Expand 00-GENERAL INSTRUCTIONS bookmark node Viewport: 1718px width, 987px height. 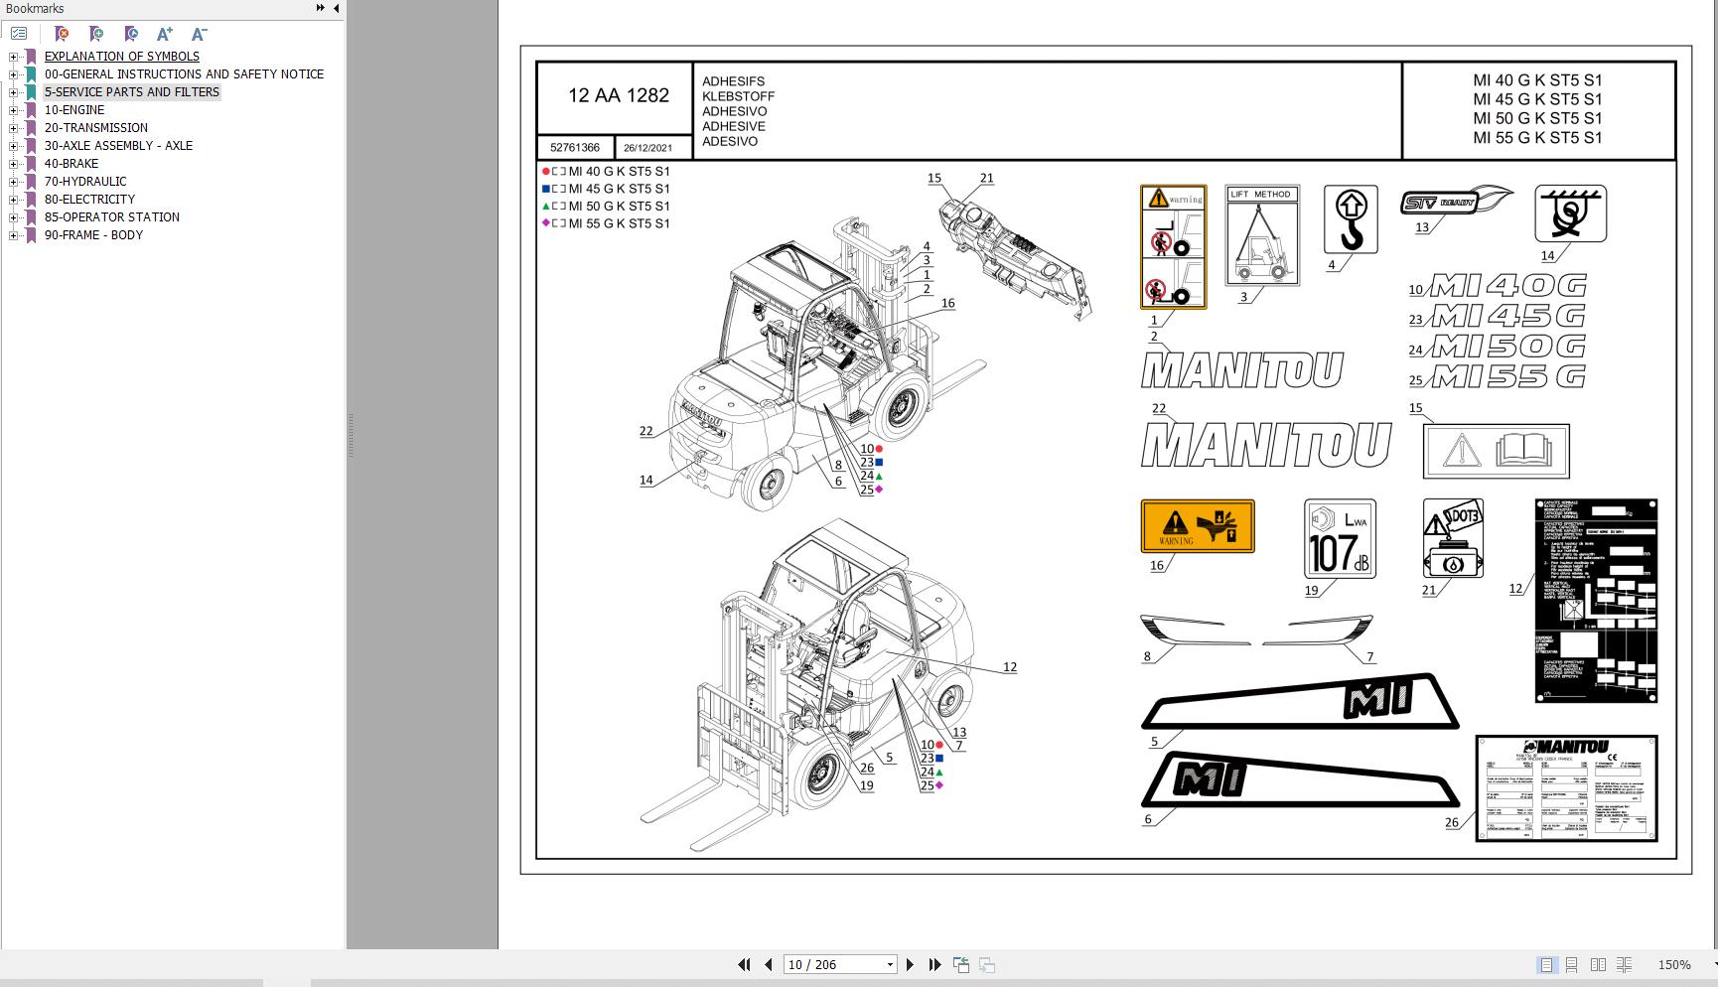(x=14, y=74)
